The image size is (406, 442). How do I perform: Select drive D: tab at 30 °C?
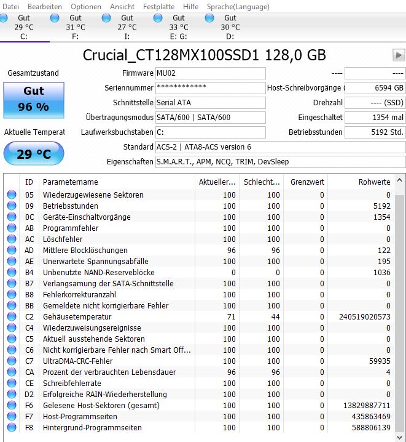(x=230, y=27)
